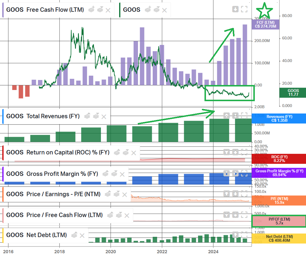
Task: Click the ROC (FY) 8.22% value tag
Action: click(x=279, y=159)
